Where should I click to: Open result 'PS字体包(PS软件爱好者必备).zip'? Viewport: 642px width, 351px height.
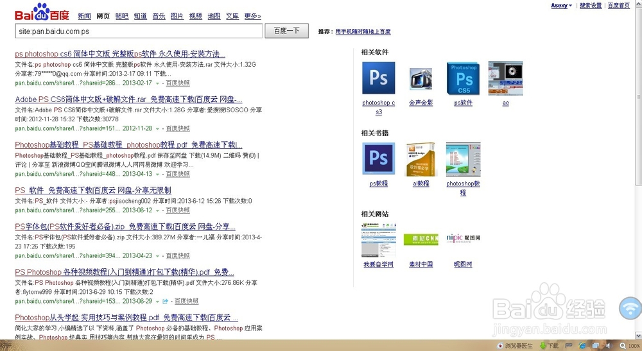pos(125,227)
